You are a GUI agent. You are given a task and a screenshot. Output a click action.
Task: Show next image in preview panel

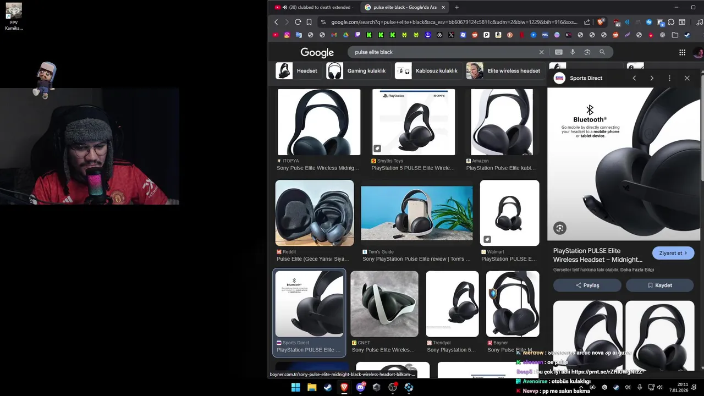pos(652,78)
